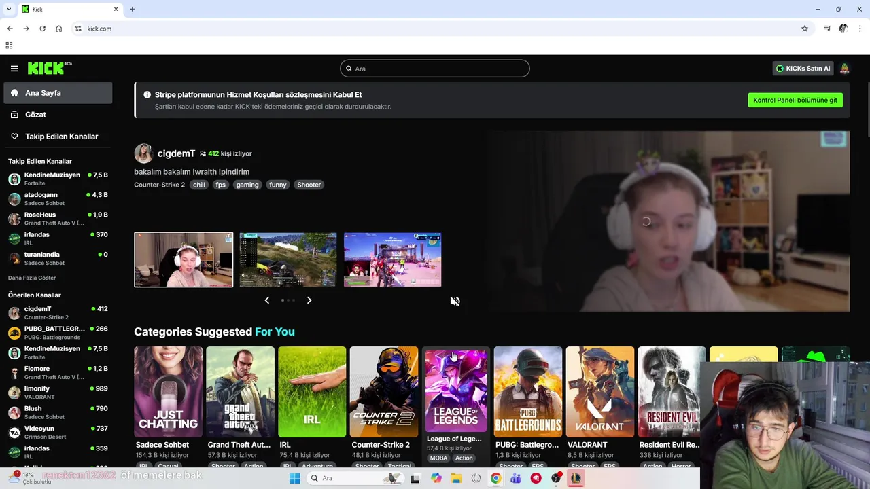Unmute the featured stream player

(455, 302)
